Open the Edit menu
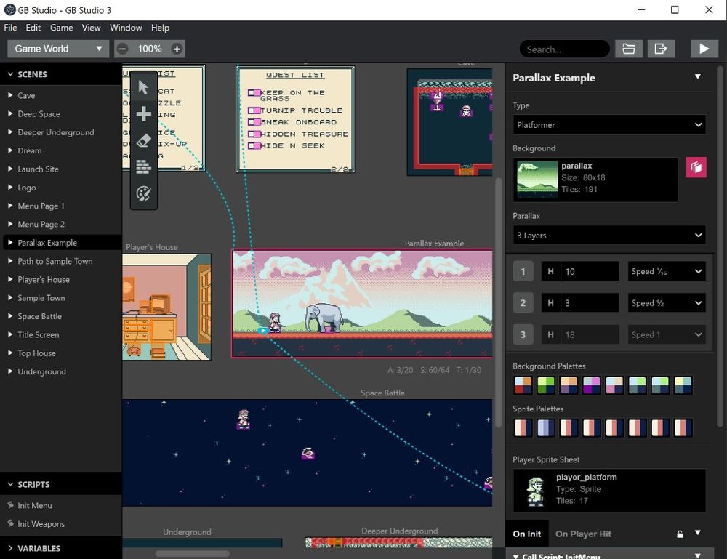This screenshot has height=559, width=727. coord(33,28)
